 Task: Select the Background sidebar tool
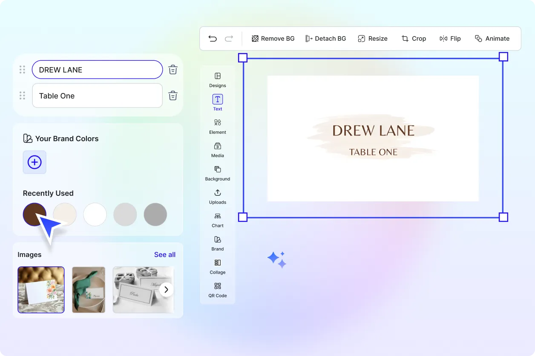coord(218,173)
